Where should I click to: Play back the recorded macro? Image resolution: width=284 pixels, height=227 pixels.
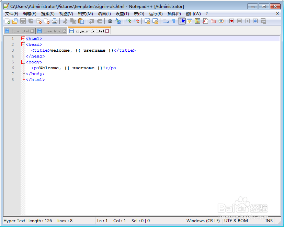click(247, 21)
